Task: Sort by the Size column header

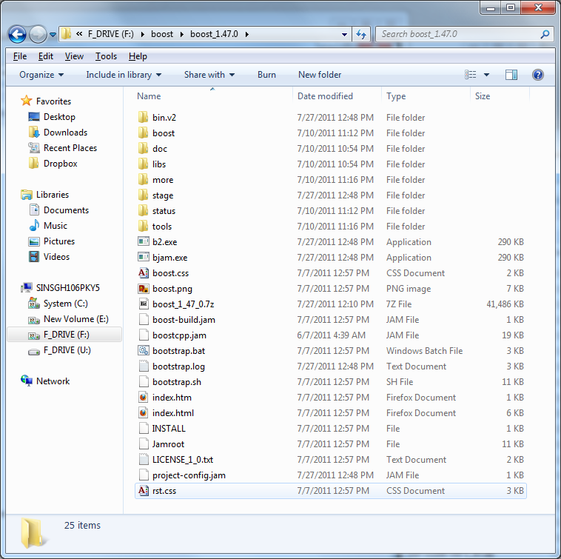Action: click(x=500, y=96)
